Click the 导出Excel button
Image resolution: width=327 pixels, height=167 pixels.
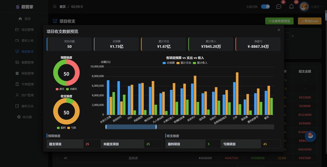point(309,21)
